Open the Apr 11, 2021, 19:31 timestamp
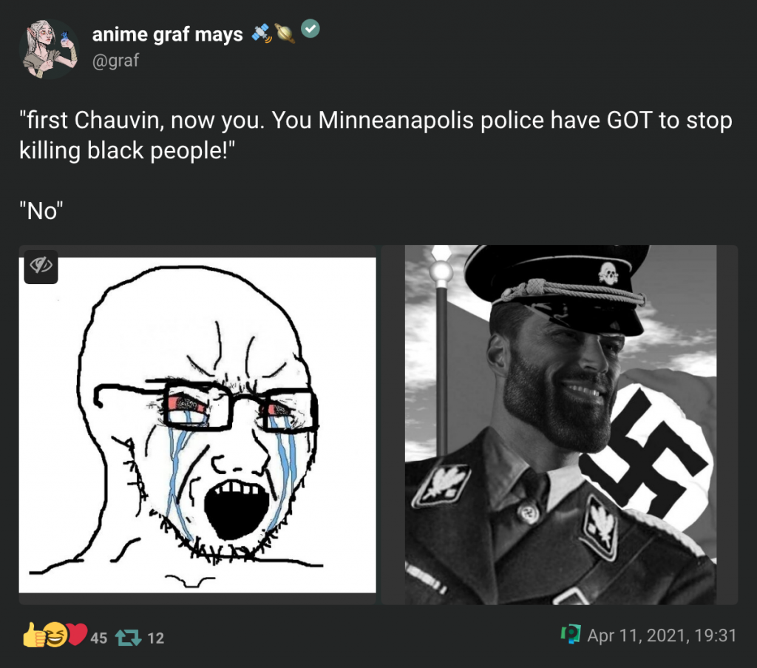The width and height of the screenshot is (757, 668). tap(662, 635)
